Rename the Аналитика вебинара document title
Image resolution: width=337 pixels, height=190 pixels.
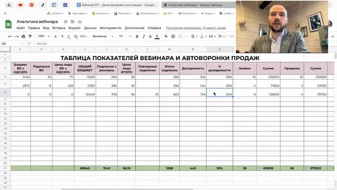pyautogui.click(x=37, y=22)
